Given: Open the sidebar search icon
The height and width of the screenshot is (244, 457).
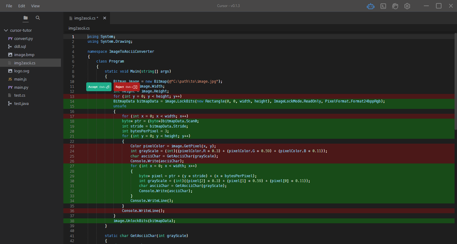Looking at the screenshot, I should point(38,18).
